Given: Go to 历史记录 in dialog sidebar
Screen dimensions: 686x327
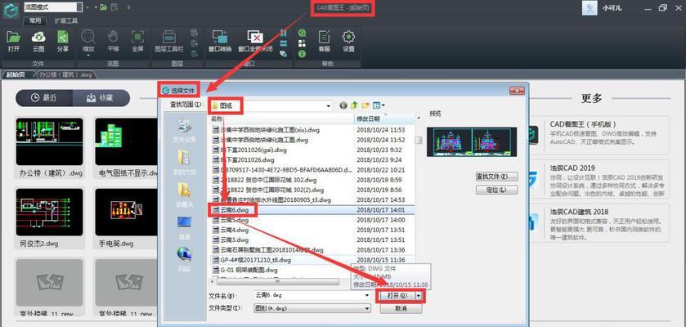Looking at the screenshot, I should pyautogui.click(x=184, y=130).
